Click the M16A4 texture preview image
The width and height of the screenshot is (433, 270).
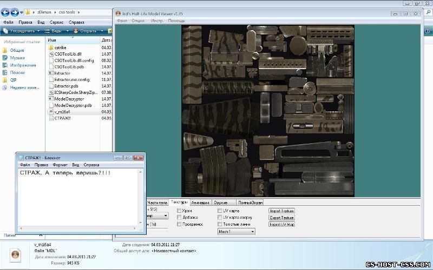pyautogui.click(x=267, y=111)
